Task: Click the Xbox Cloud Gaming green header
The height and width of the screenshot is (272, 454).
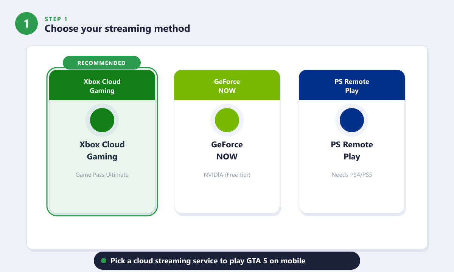Action: pos(102,85)
